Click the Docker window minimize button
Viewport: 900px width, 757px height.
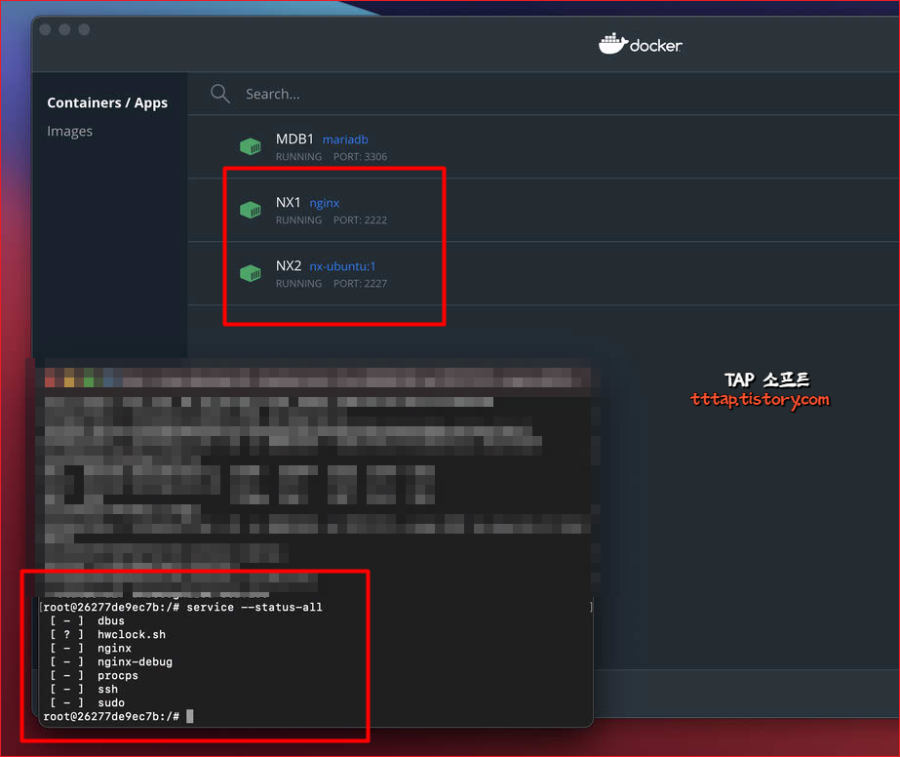coord(65,29)
